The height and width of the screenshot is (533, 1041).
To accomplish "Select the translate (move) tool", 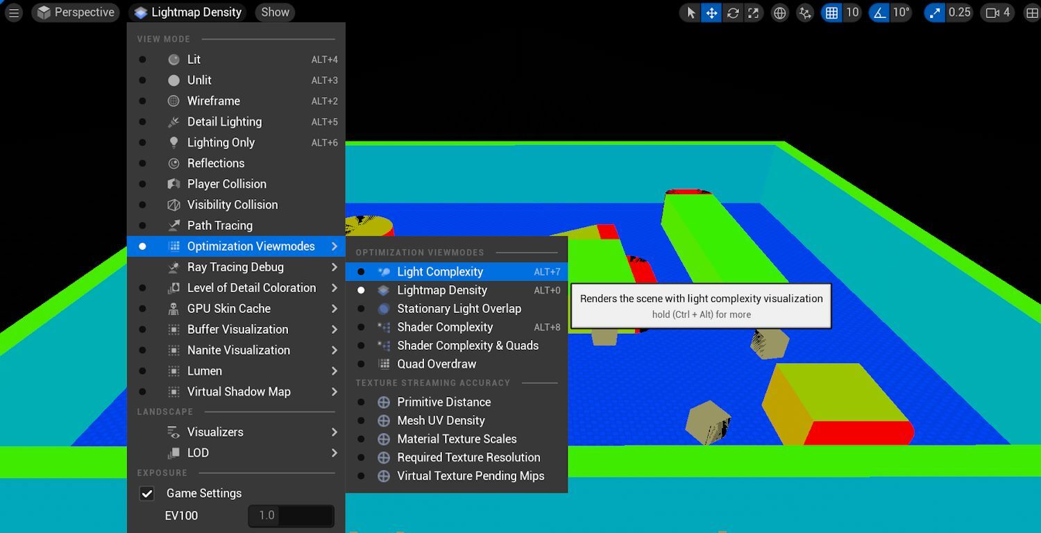I will (711, 12).
